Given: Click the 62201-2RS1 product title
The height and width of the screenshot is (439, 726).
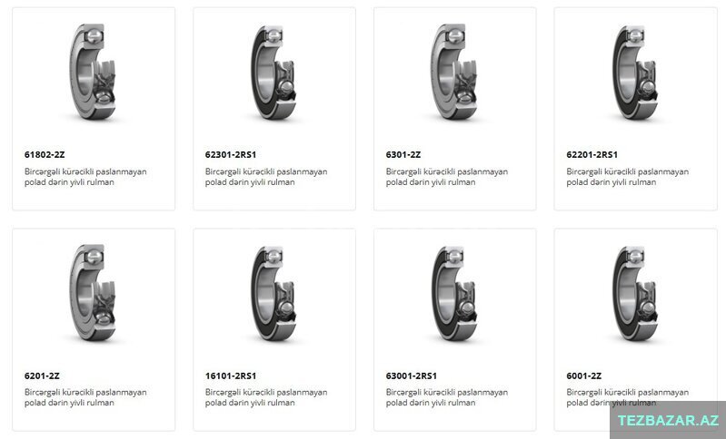Looking at the screenshot, I should click(592, 154).
